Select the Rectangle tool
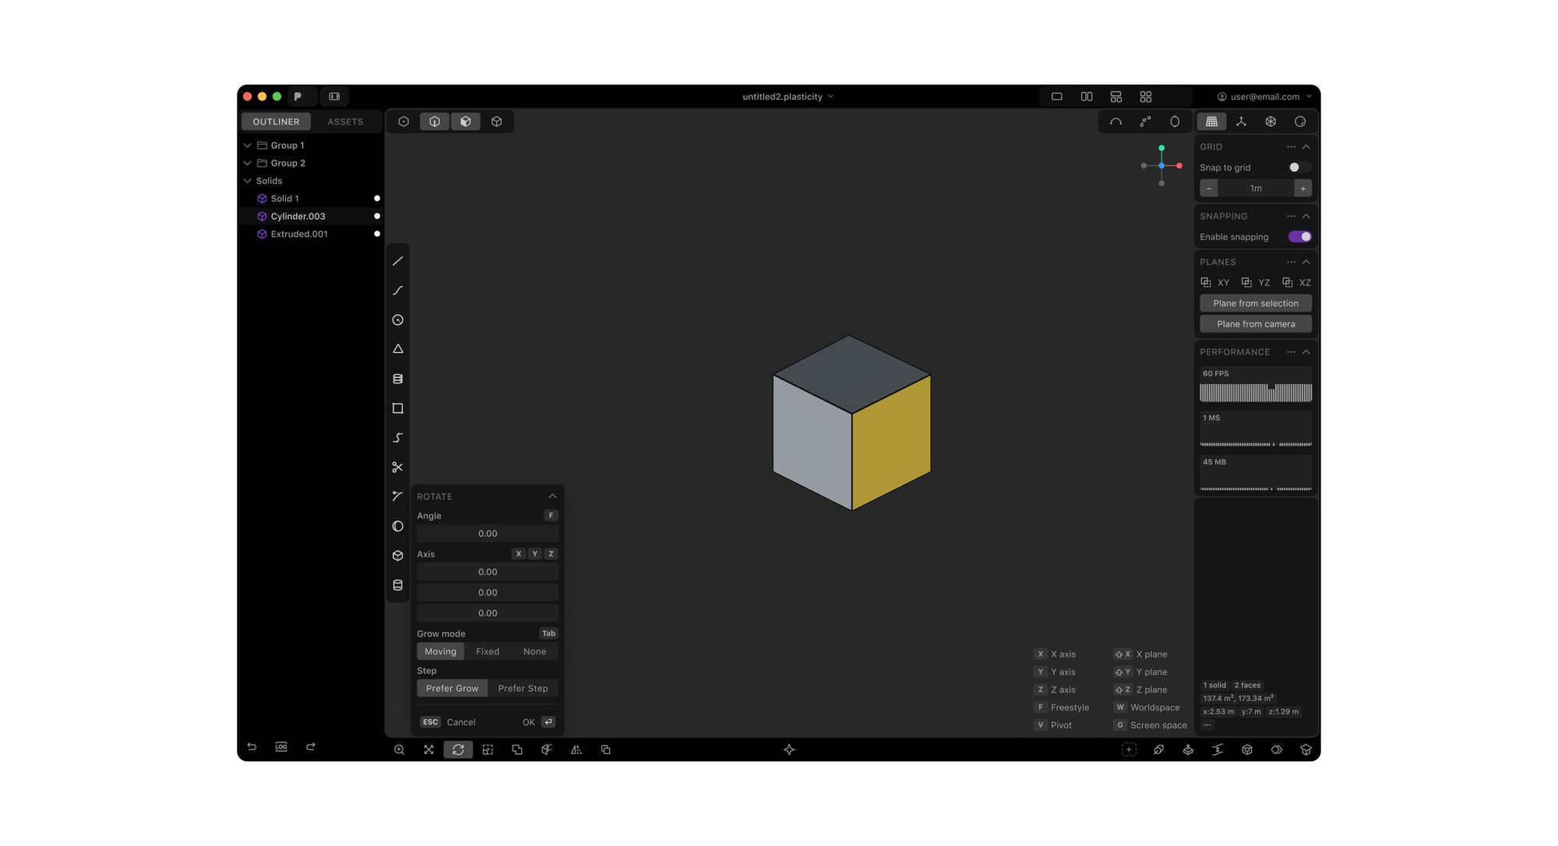Screen dimensions: 1558x846 (397, 408)
